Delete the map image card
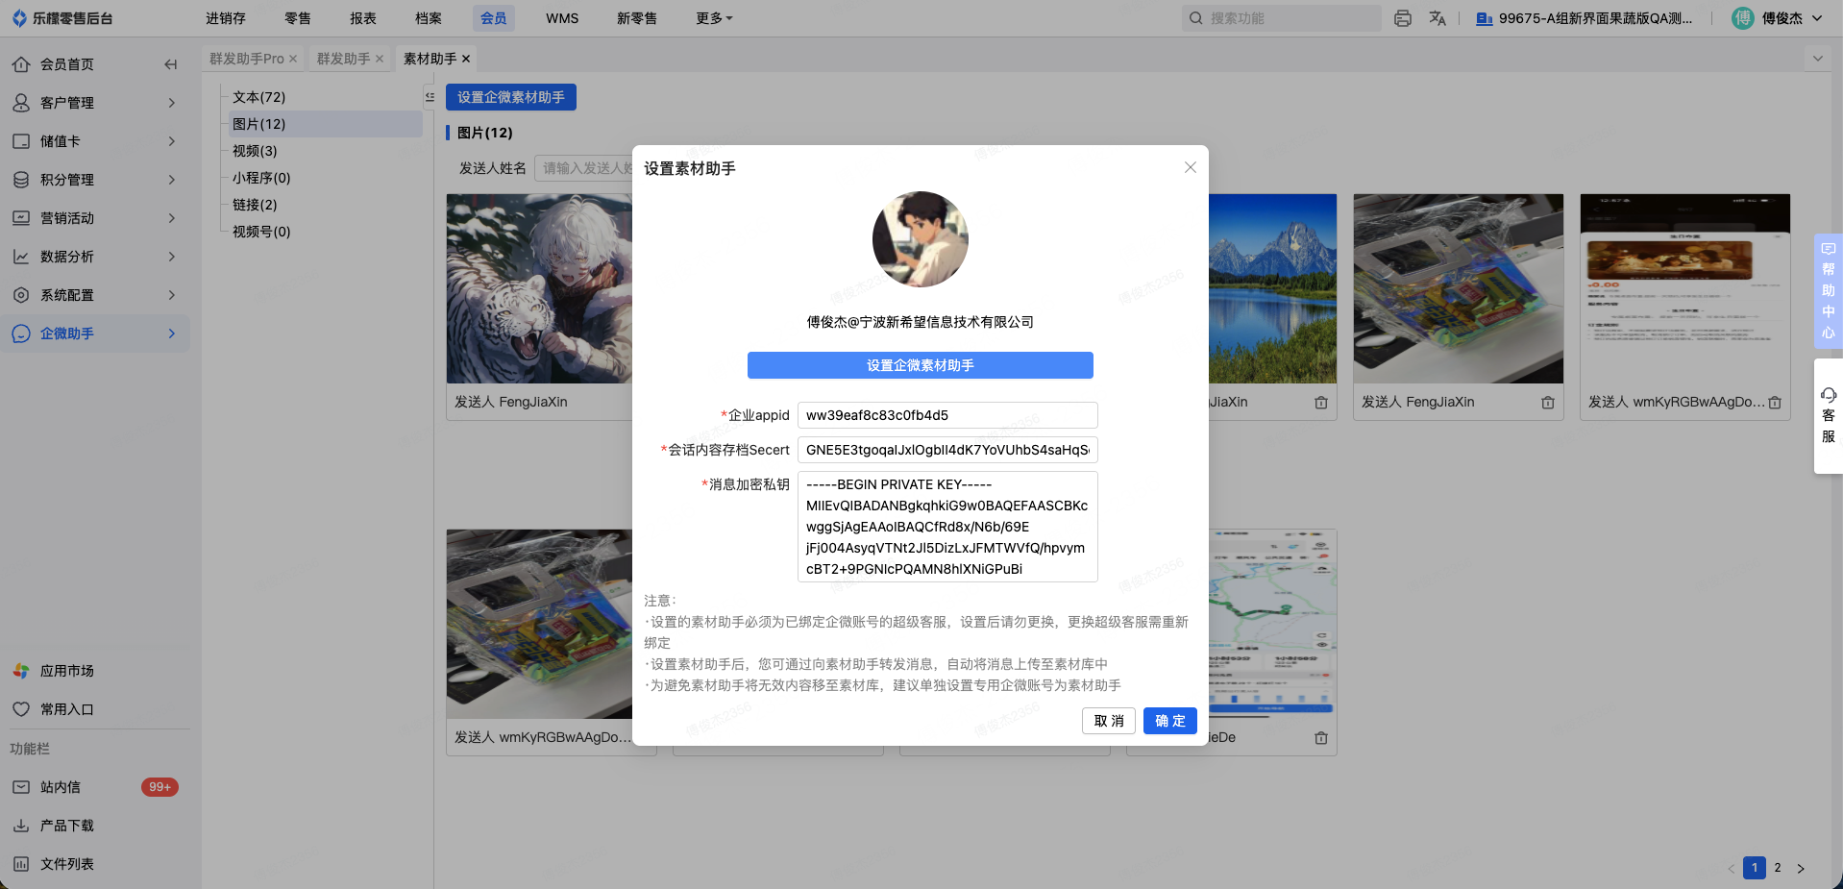The width and height of the screenshot is (1843, 889). pyautogui.click(x=1321, y=738)
